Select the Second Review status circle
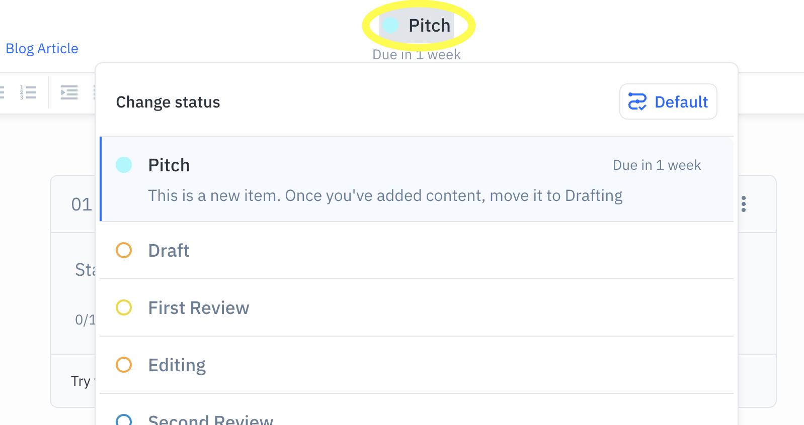This screenshot has height=425, width=804. coord(124,420)
